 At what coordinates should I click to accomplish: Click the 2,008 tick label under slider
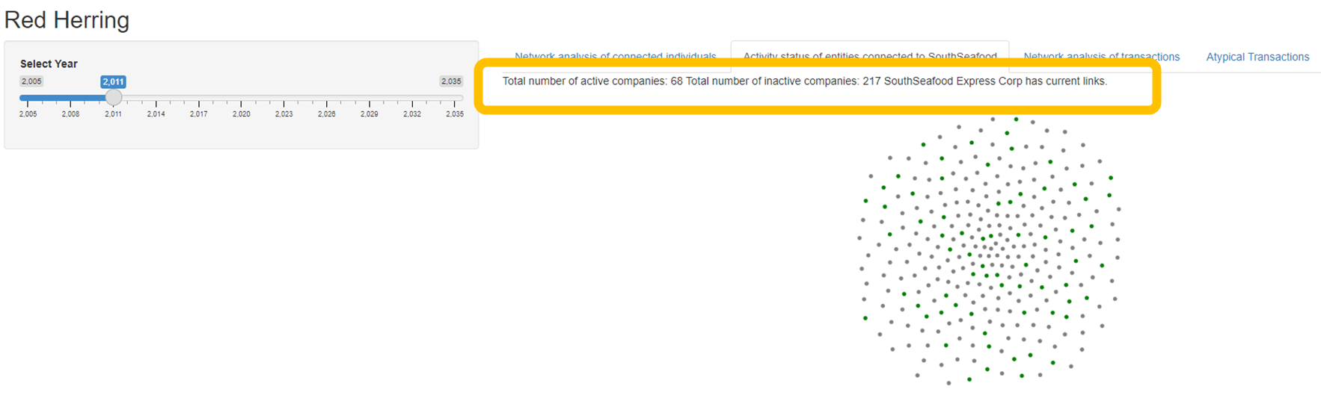70,114
